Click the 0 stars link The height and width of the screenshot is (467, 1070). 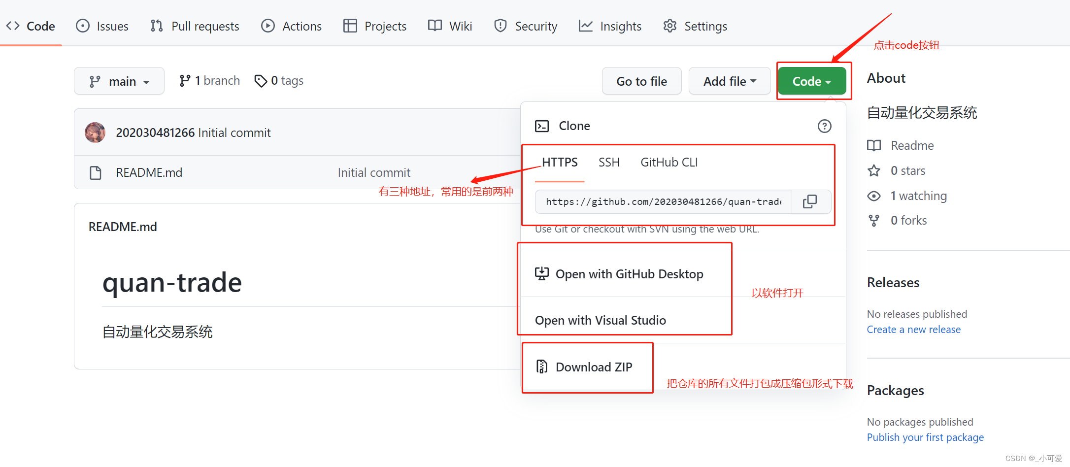point(908,171)
